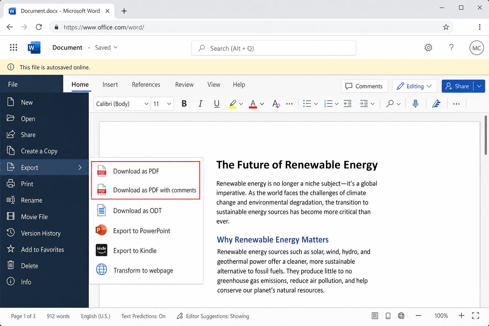This screenshot has width=489, height=326.
Task: Open the MC account avatar
Action: coord(476,48)
